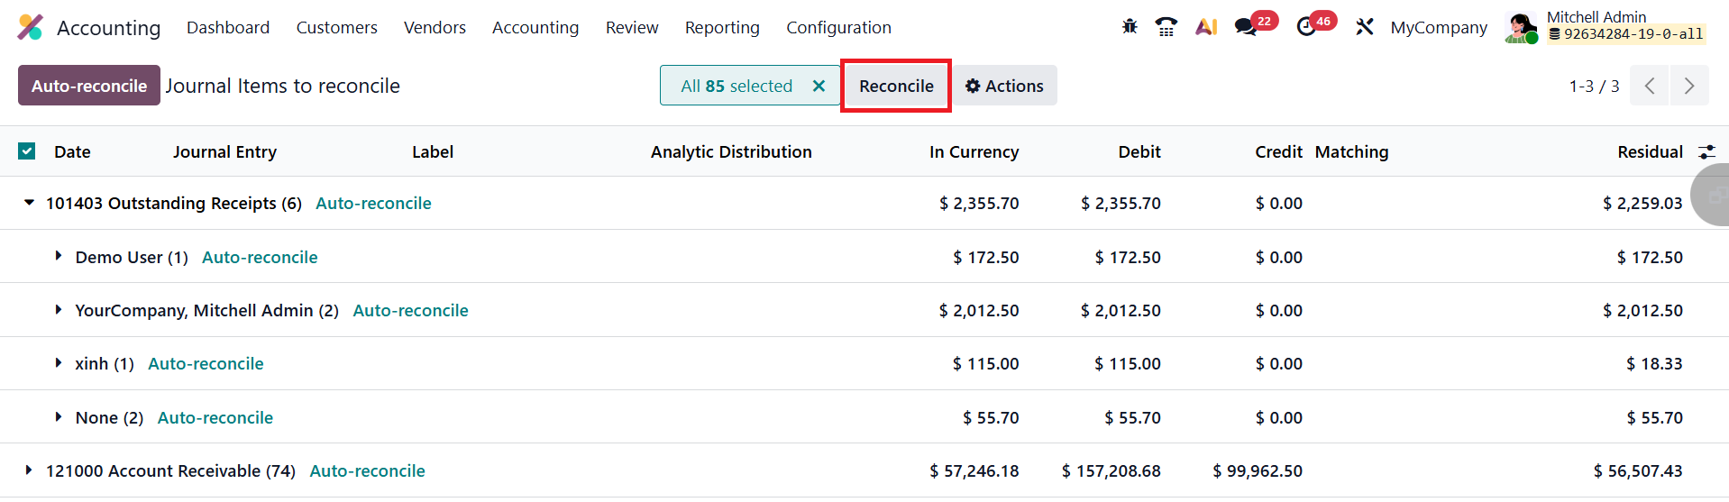1729x502 pixels.
Task: Sort by the Residual column header
Action: tap(1650, 151)
